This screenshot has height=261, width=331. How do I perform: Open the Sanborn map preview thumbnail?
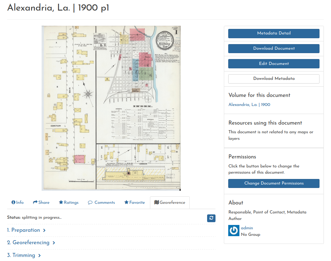111,108
